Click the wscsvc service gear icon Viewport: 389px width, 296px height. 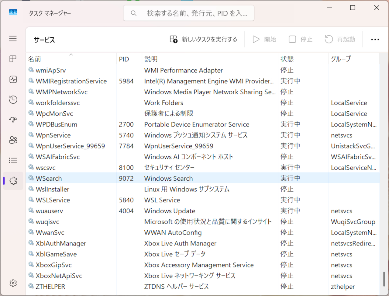click(31, 167)
